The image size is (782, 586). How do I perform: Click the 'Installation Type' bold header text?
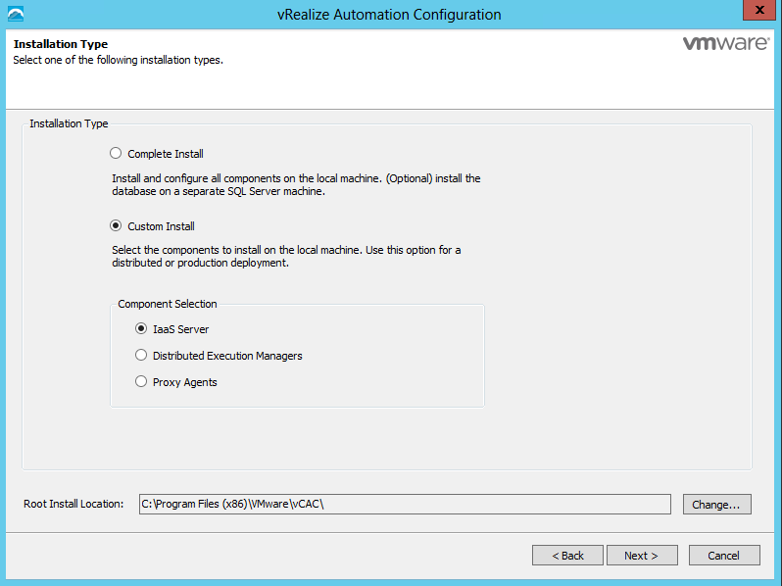61,44
